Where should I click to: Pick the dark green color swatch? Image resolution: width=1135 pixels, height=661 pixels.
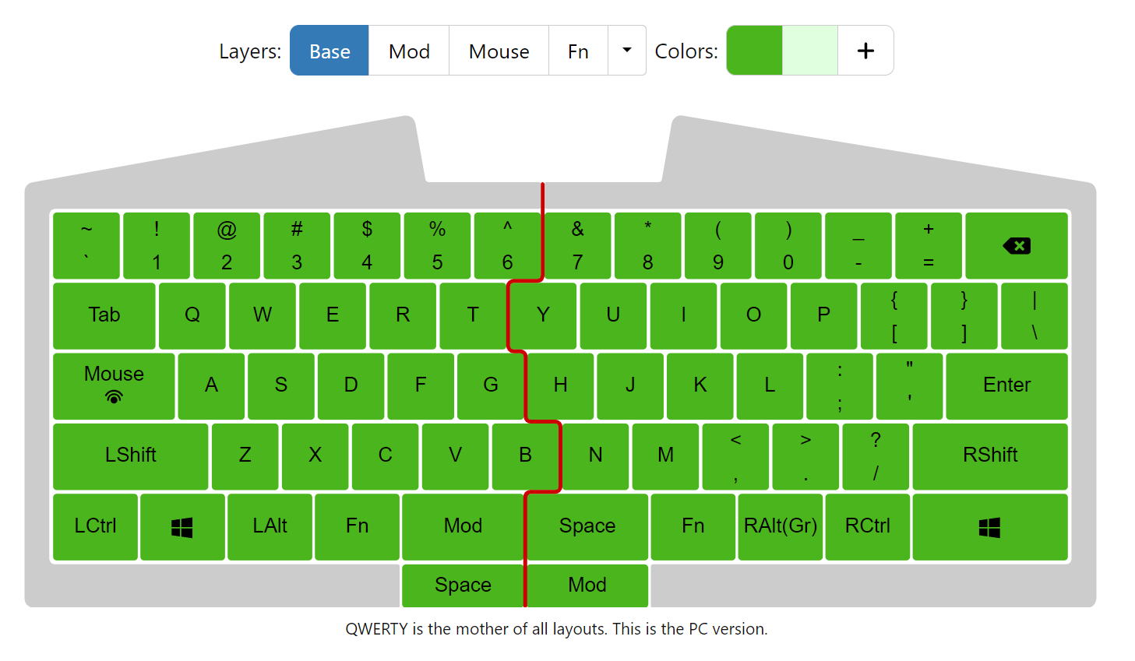click(x=754, y=51)
